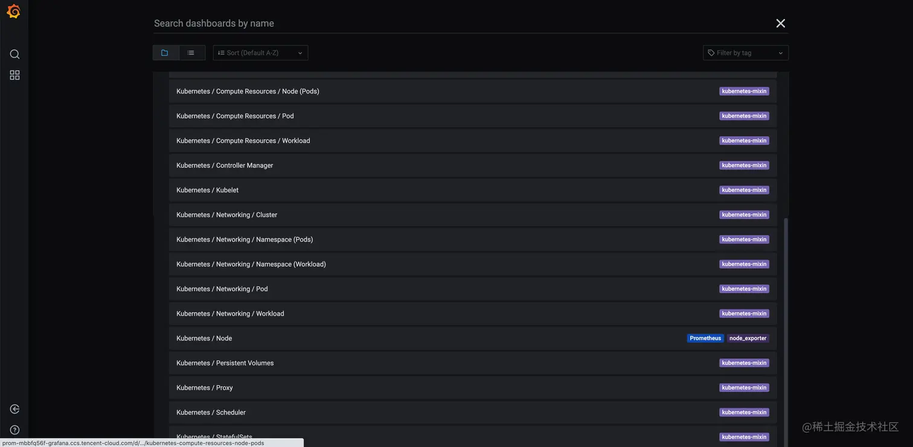This screenshot has width=913, height=447.
Task: Open Kubernetes / Node dashboard
Action: pos(473,338)
